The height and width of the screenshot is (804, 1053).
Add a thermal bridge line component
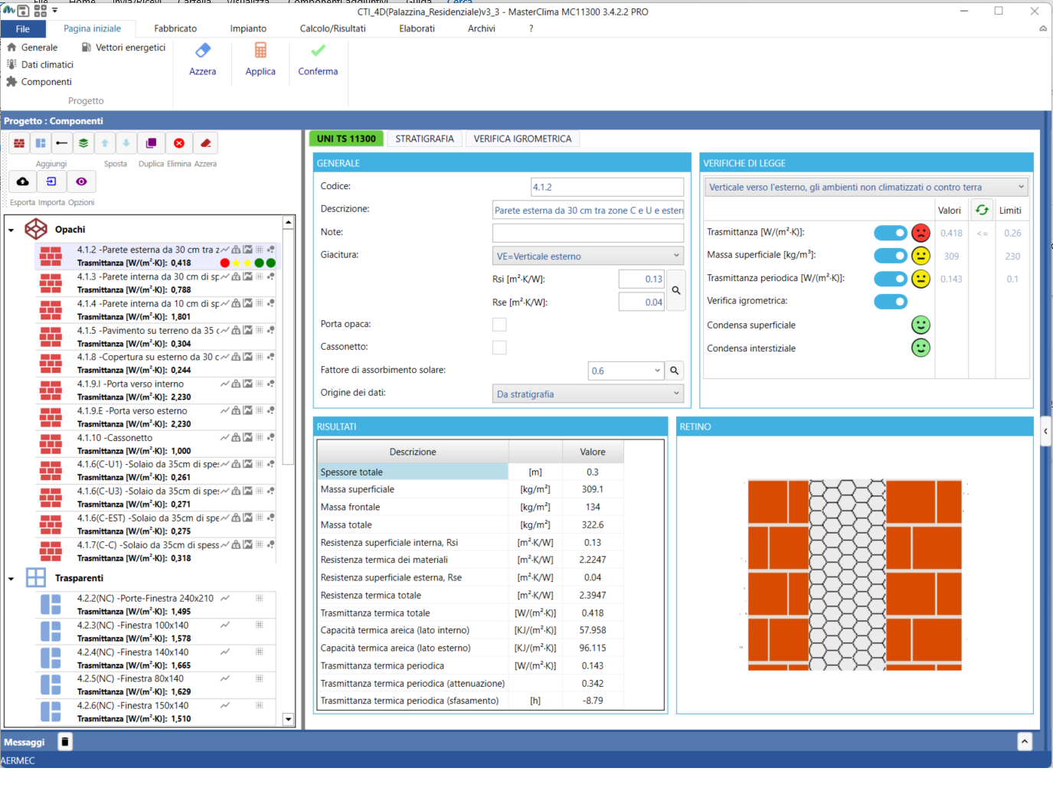62,143
